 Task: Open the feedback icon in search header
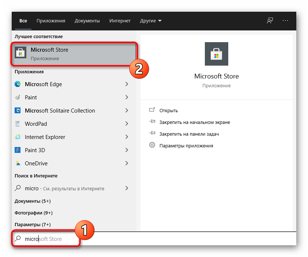pos(270,21)
